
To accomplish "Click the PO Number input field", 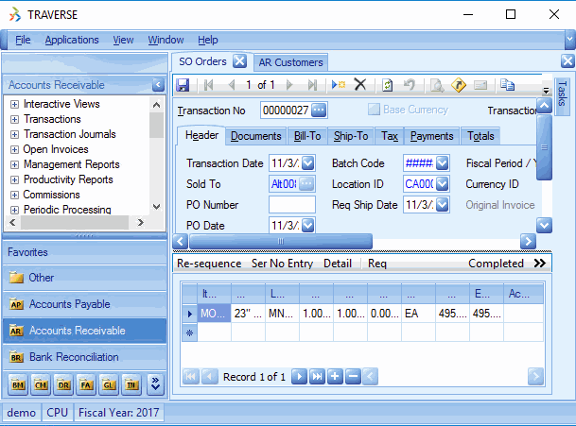I will tap(292, 204).
